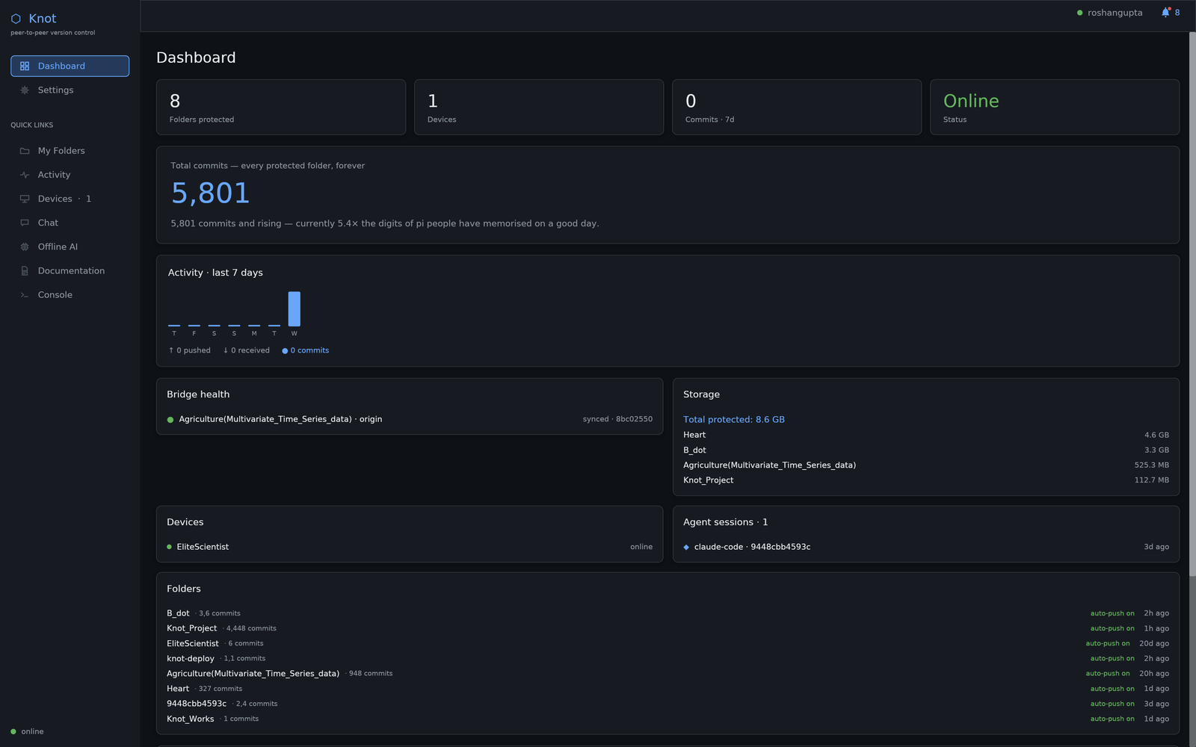Open the Devices stat card showing 1

click(x=539, y=107)
